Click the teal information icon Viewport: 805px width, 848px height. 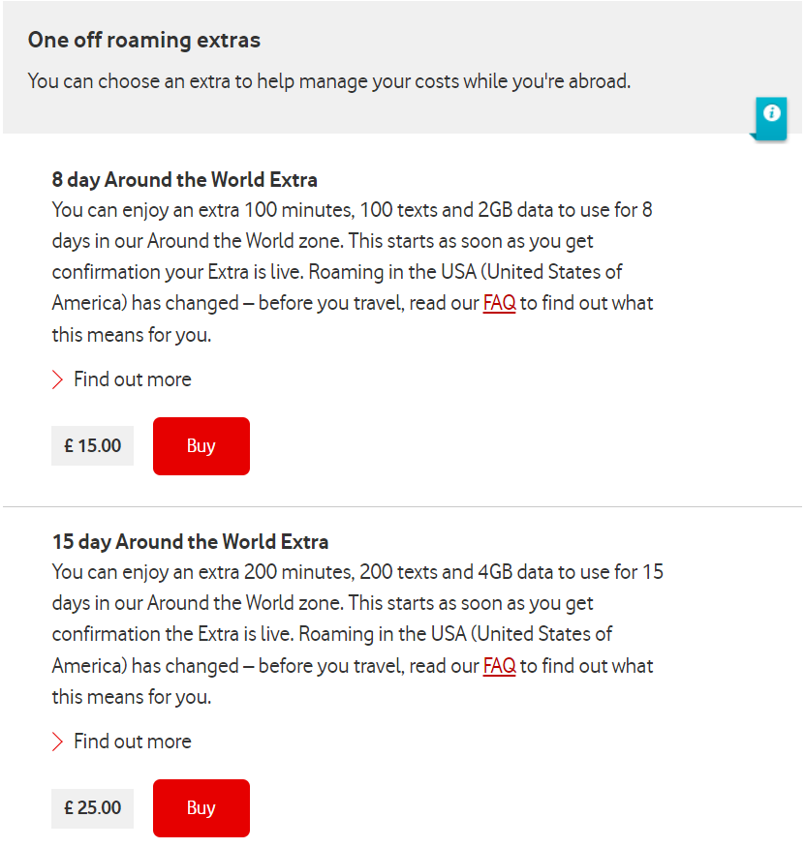pyautogui.click(x=771, y=114)
